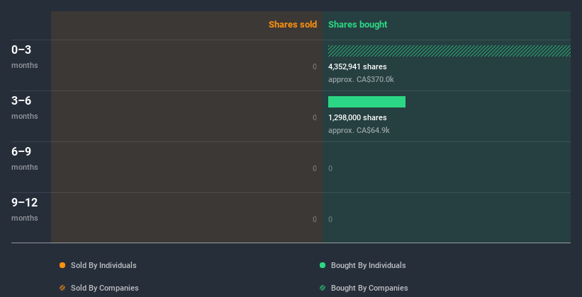Click the 9–12 months row label
The height and width of the screenshot is (297, 582).
(x=25, y=209)
